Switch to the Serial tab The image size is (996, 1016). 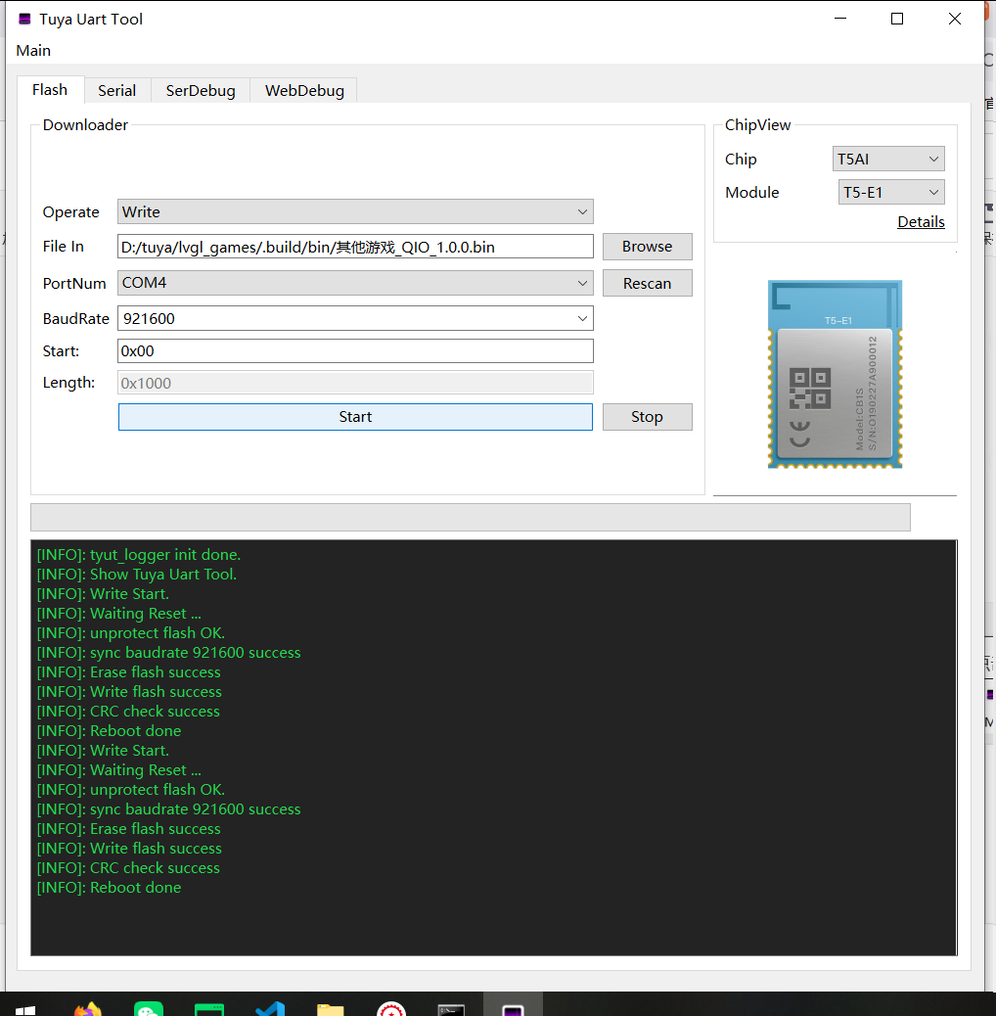[117, 91]
